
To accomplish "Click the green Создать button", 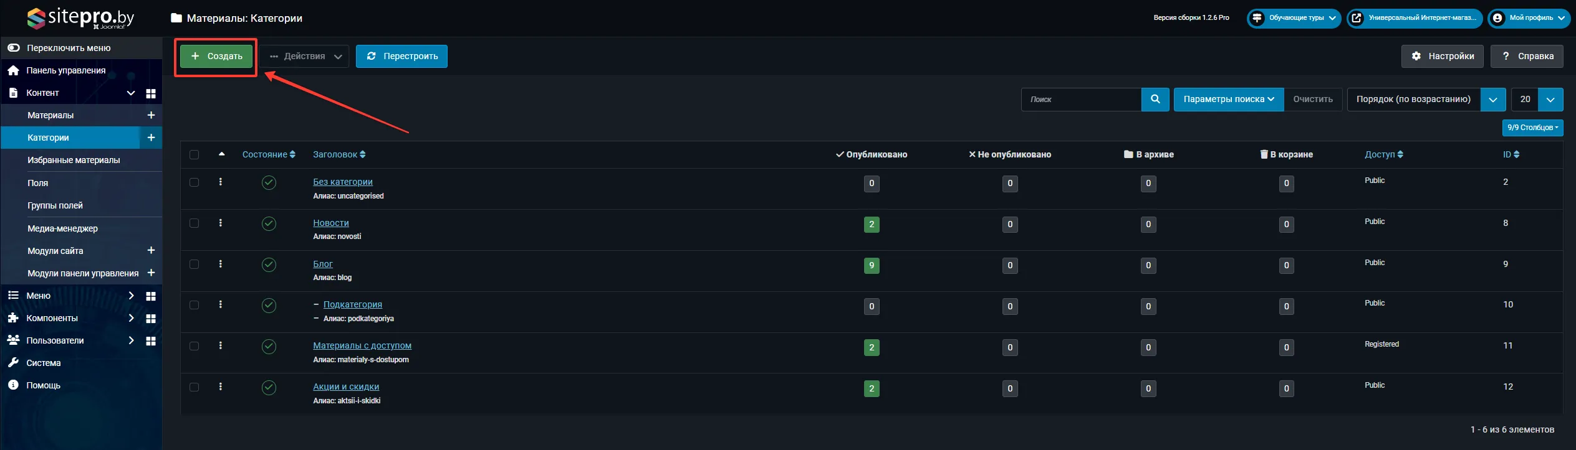I will point(216,57).
